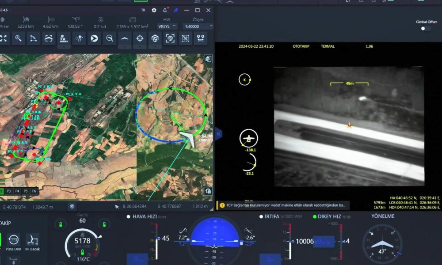The height and width of the screenshot is (265, 442).
Task: Select the route measurement tool
Action: click(x=33, y=39)
